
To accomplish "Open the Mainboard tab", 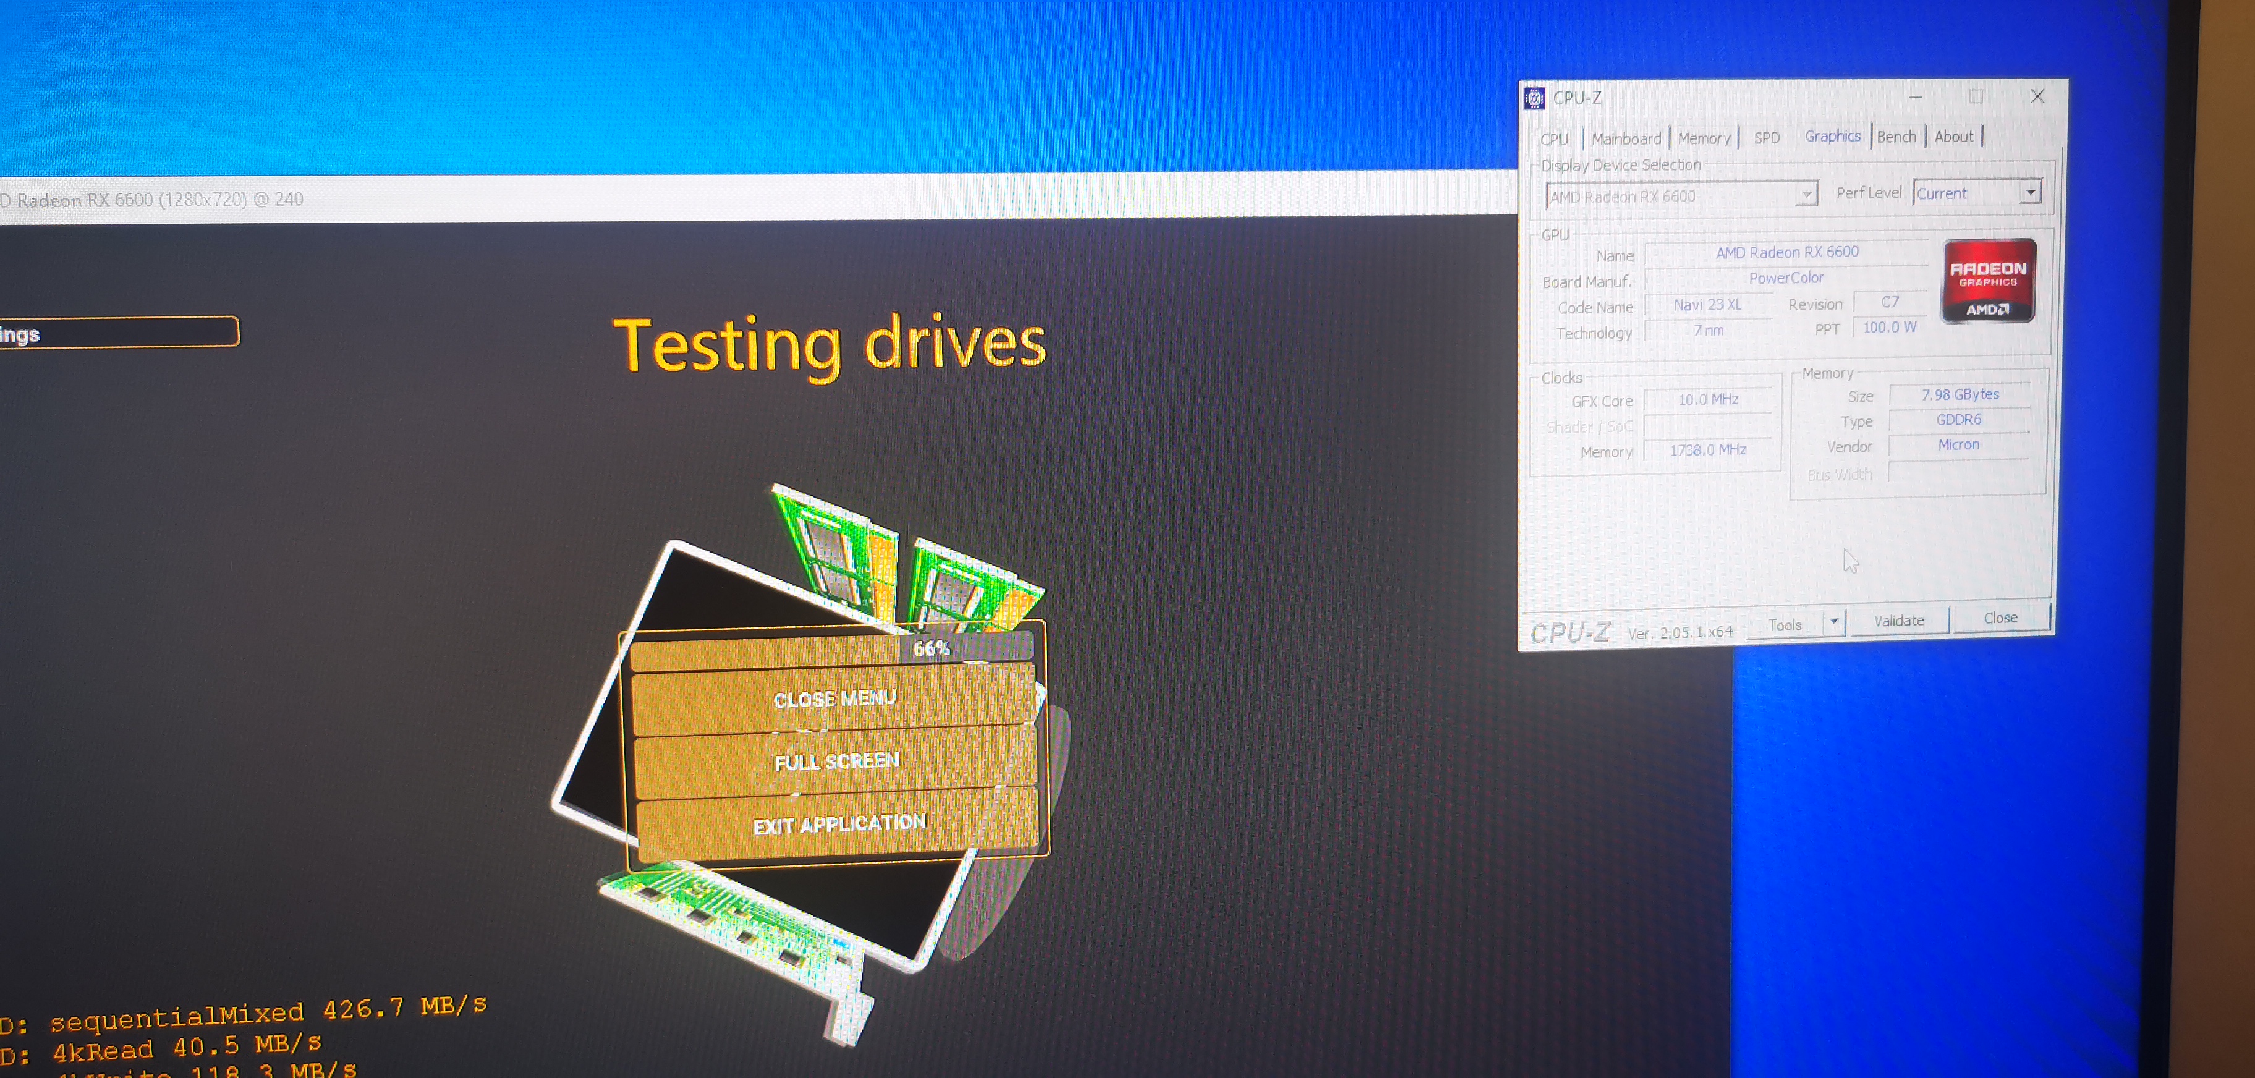I will pyautogui.click(x=1626, y=138).
